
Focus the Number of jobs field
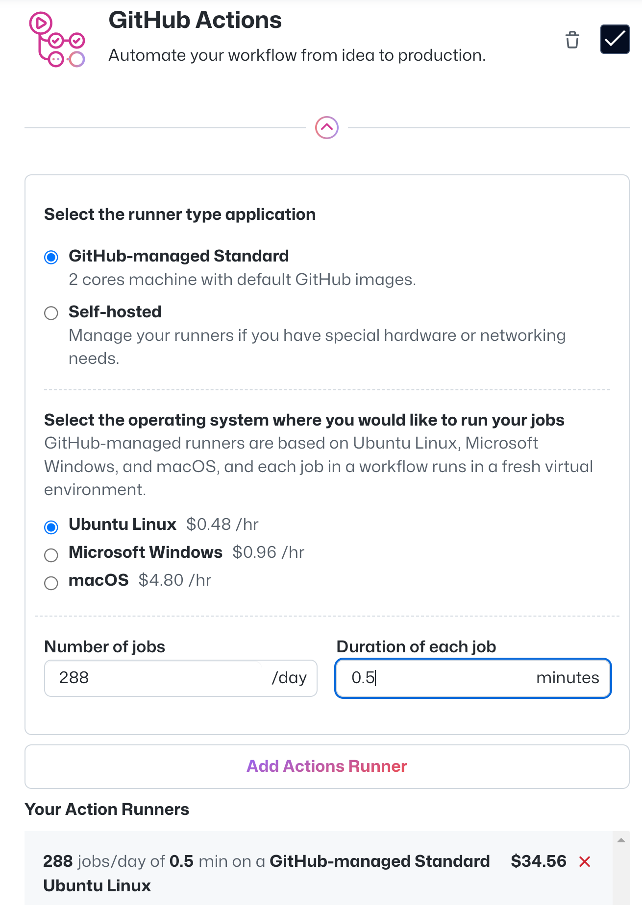click(x=180, y=678)
